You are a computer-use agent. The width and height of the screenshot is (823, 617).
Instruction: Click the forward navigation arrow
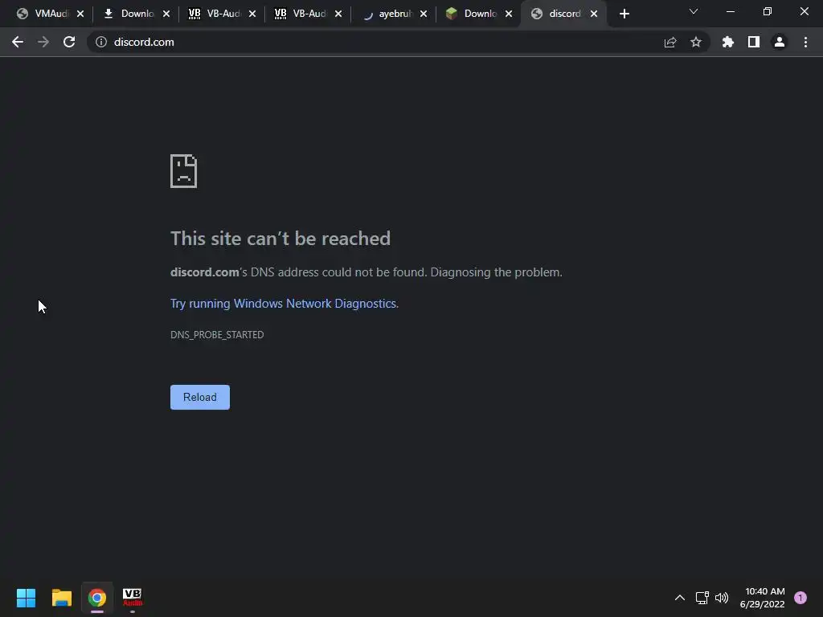point(43,42)
